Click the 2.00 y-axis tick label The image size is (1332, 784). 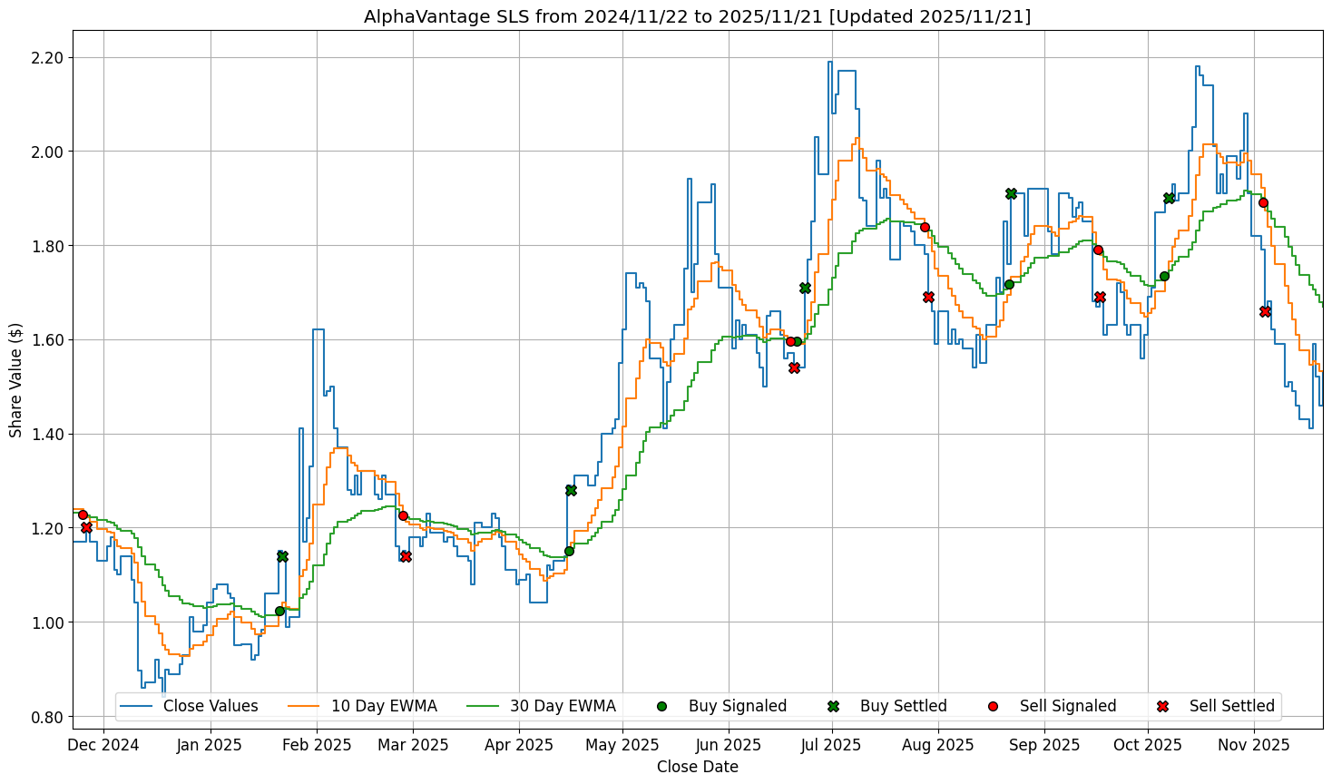(x=47, y=152)
